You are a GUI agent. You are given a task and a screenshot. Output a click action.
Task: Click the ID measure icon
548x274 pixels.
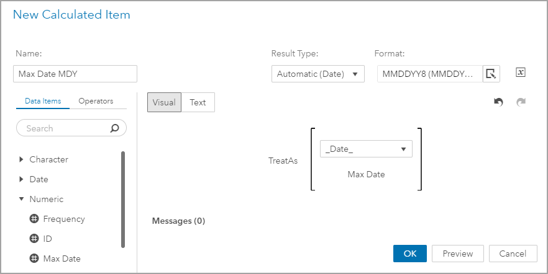click(x=34, y=239)
